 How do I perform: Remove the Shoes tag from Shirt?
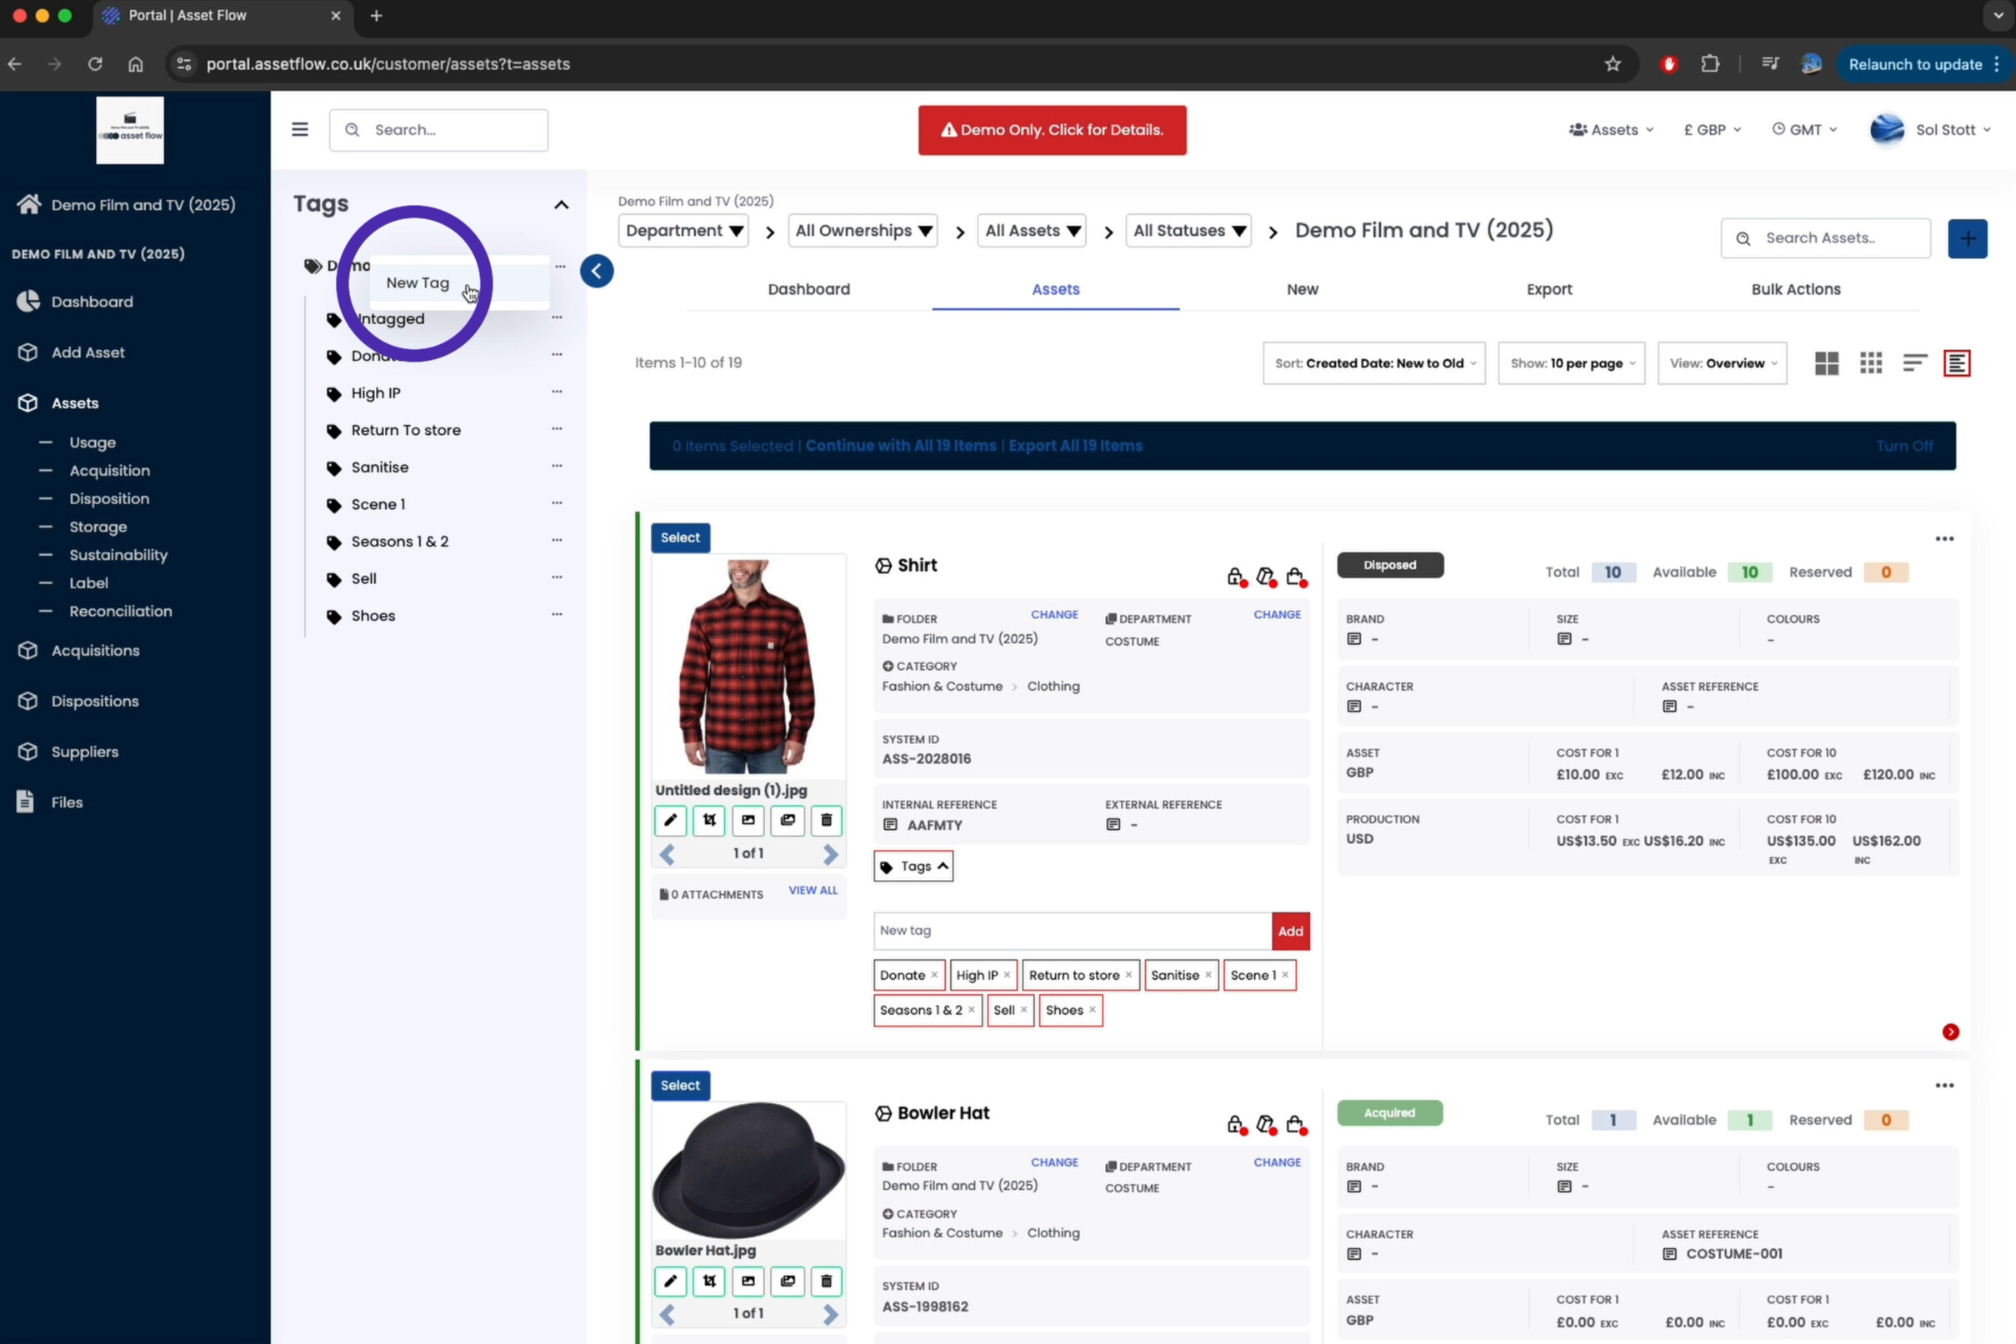click(1092, 1011)
